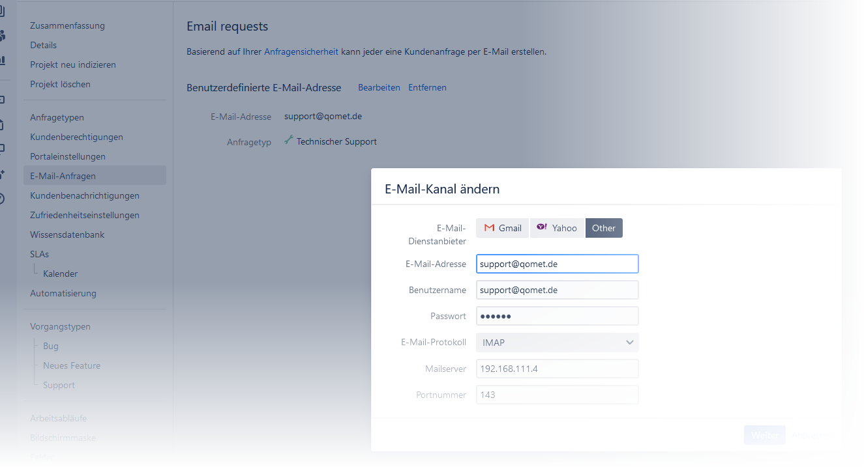Choose Projekt löschen in the sidebar
864x467 pixels.
point(60,85)
